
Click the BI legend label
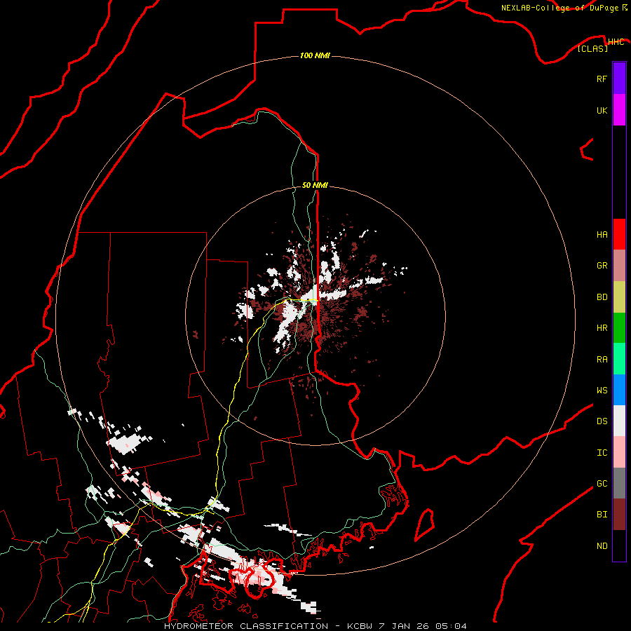tap(602, 515)
